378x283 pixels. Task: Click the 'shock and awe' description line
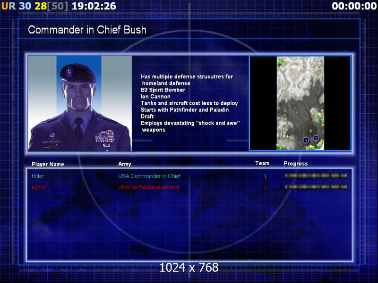190,123
